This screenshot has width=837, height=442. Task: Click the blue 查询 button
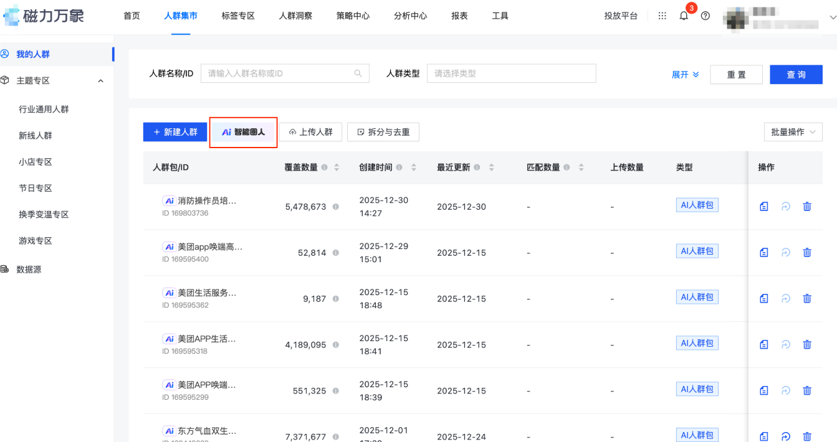point(796,74)
